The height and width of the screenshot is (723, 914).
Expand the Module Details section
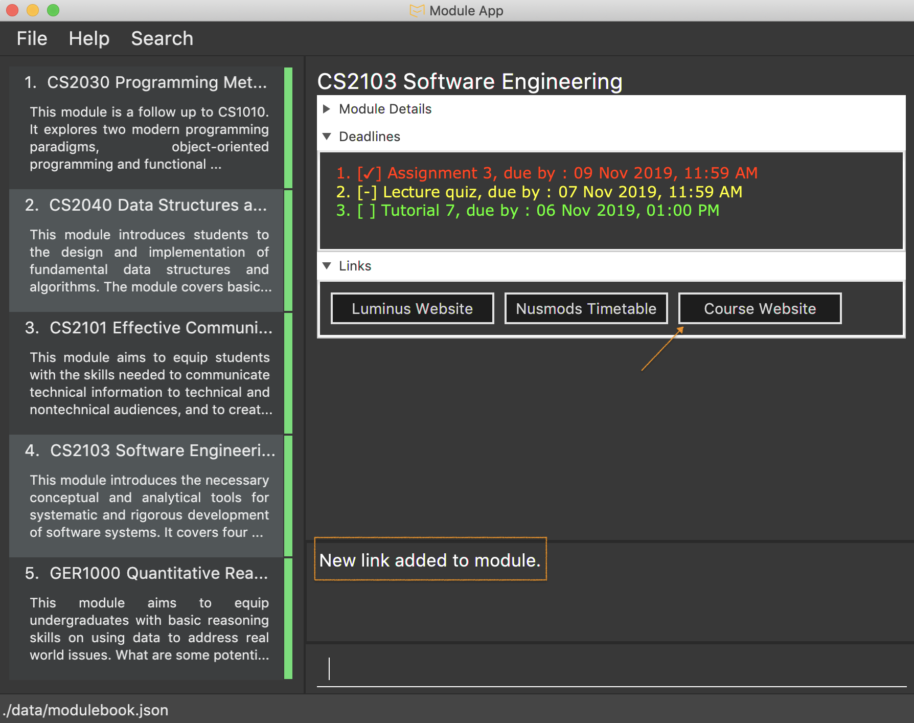pyautogui.click(x=327, y=109)
